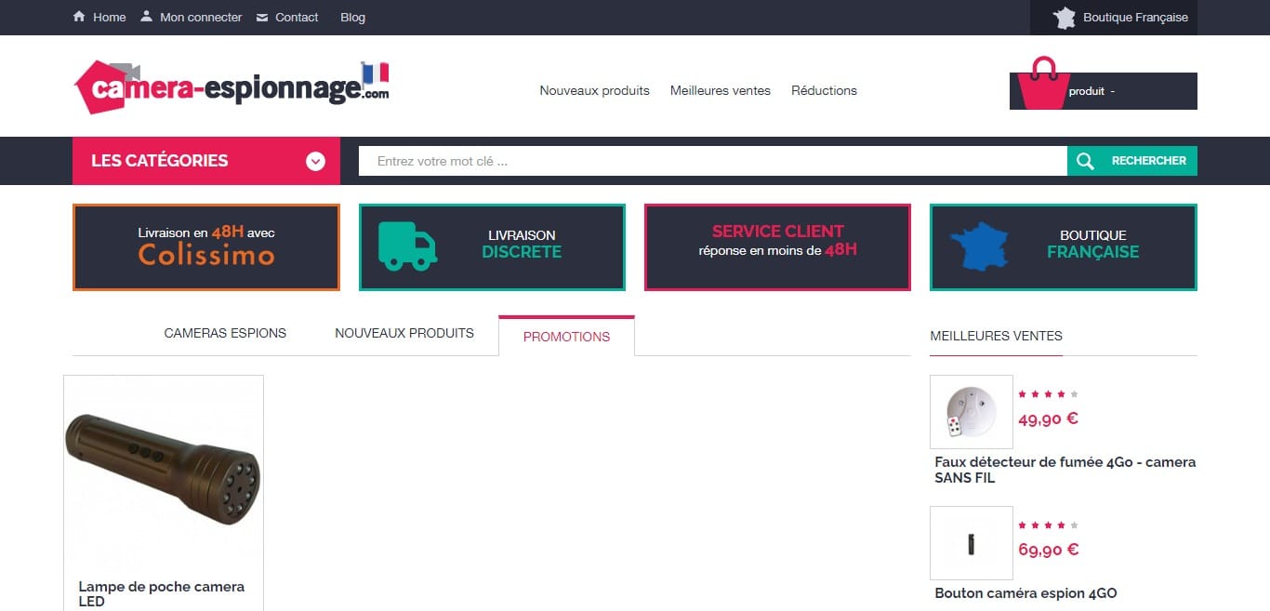This screenshot has height=611, width=1270.
Task: Open Meilleures ventes in the header menu
Action: coord(721,90)
